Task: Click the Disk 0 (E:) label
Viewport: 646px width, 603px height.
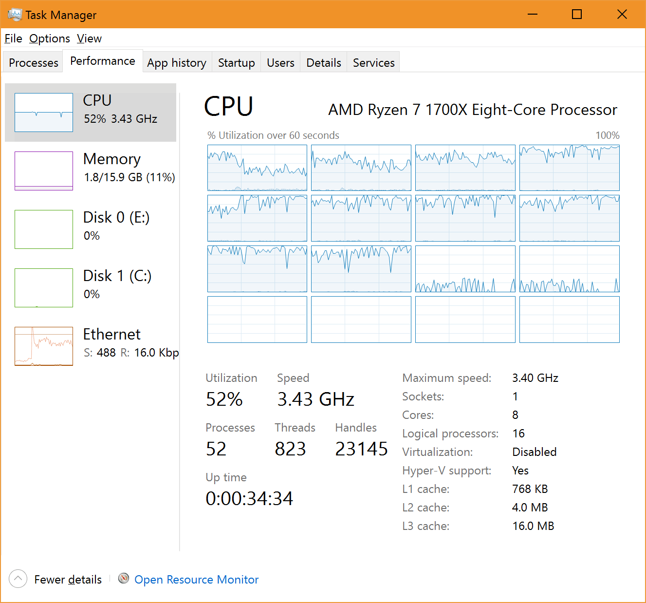Action: pyautogui.click(x=116, y=217)
